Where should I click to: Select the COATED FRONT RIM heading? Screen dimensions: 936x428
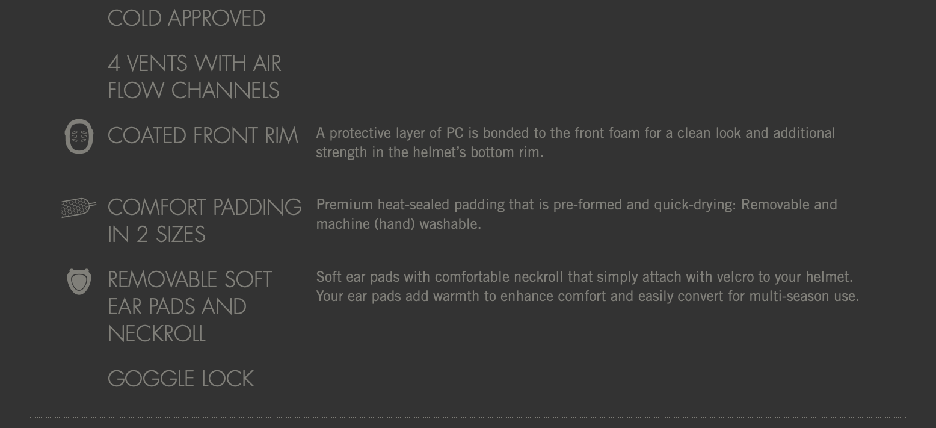coord(203,135)
